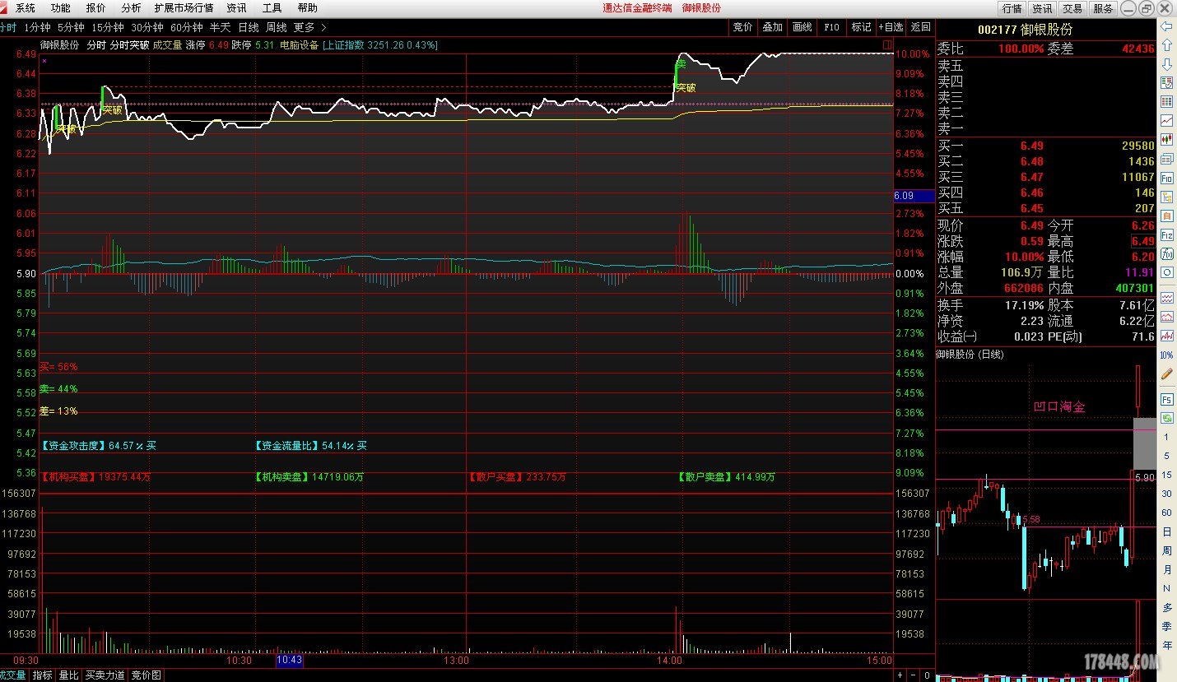Screen dimensions: 1177x682
Task: Click the 竞价 toolbar button
Action: click(742, 27)
